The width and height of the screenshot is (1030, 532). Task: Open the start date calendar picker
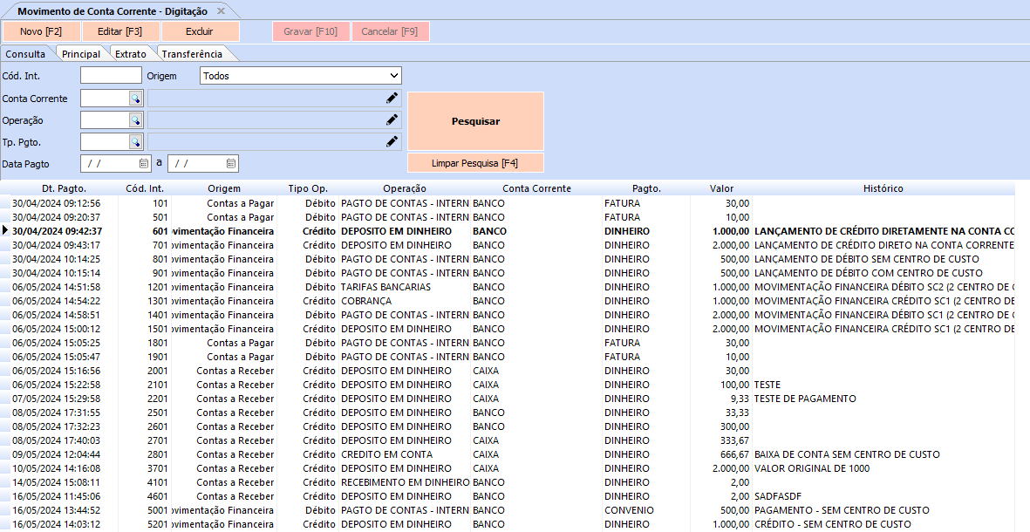click(143, 163)
